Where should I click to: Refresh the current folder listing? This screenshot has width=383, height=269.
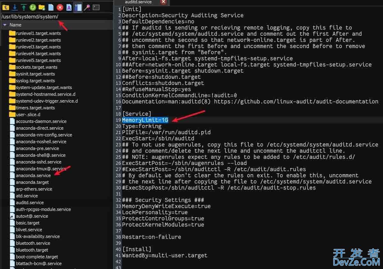point(33,7)
